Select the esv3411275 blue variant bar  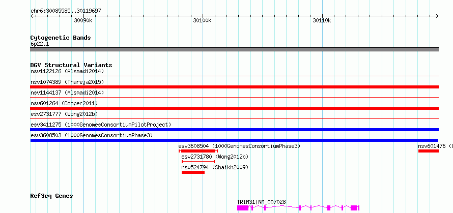click(235, 130)
